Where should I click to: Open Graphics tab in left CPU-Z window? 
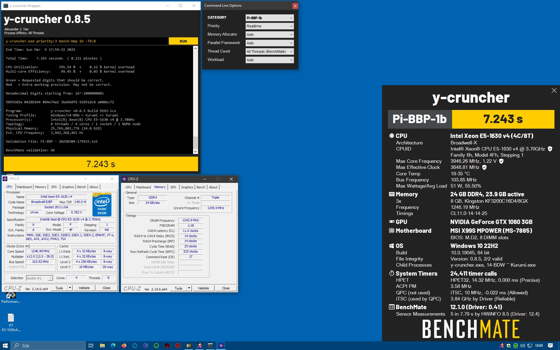click(x=68, y=187)
